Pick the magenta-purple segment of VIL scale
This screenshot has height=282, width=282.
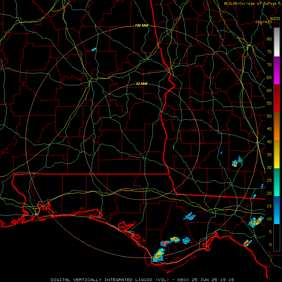[x=277, y=70]
